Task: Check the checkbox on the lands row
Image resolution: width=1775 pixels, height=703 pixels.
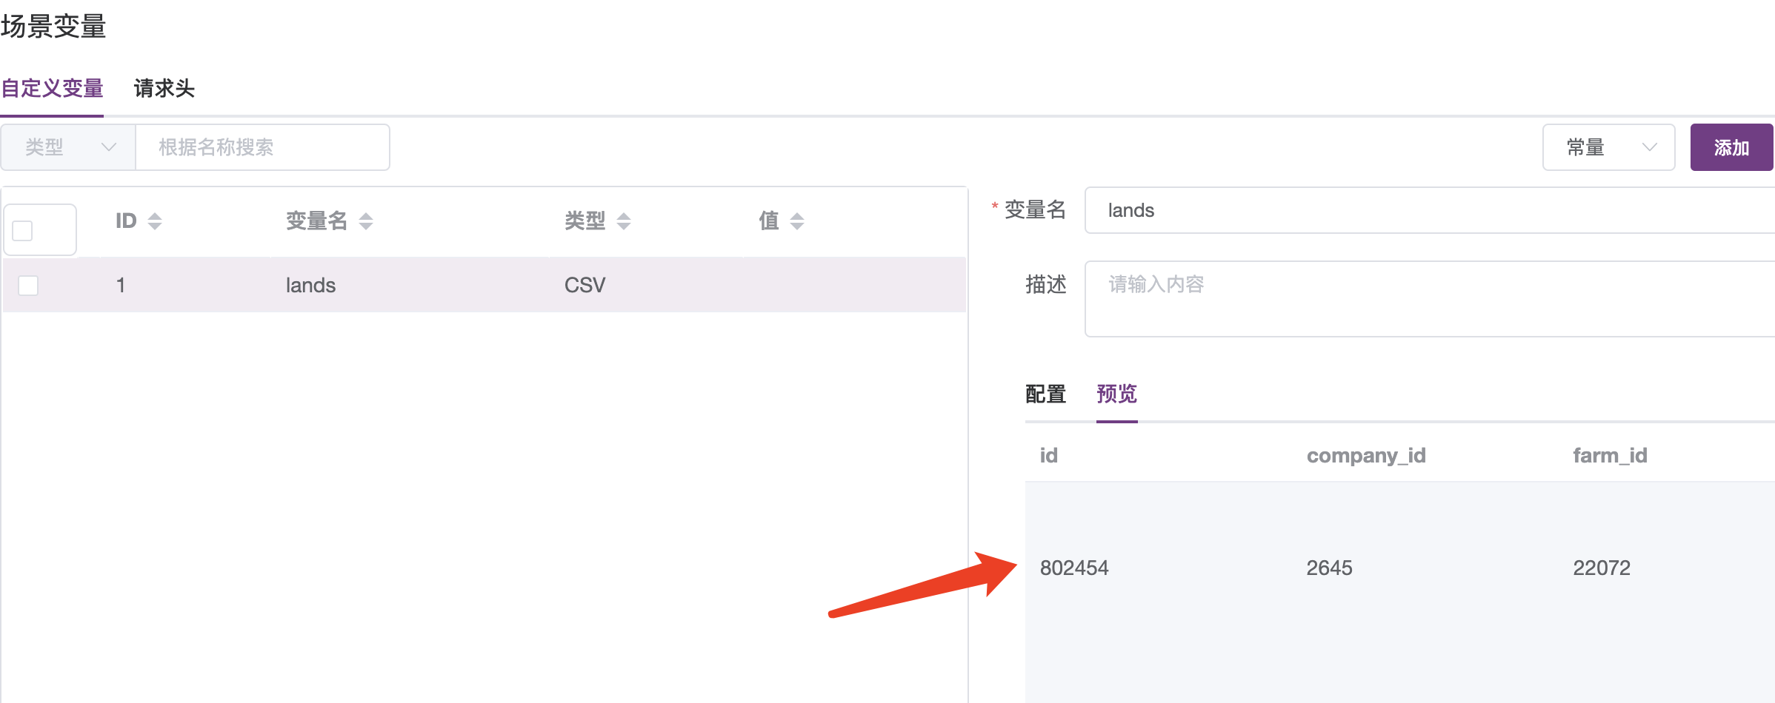Action: 28,285
